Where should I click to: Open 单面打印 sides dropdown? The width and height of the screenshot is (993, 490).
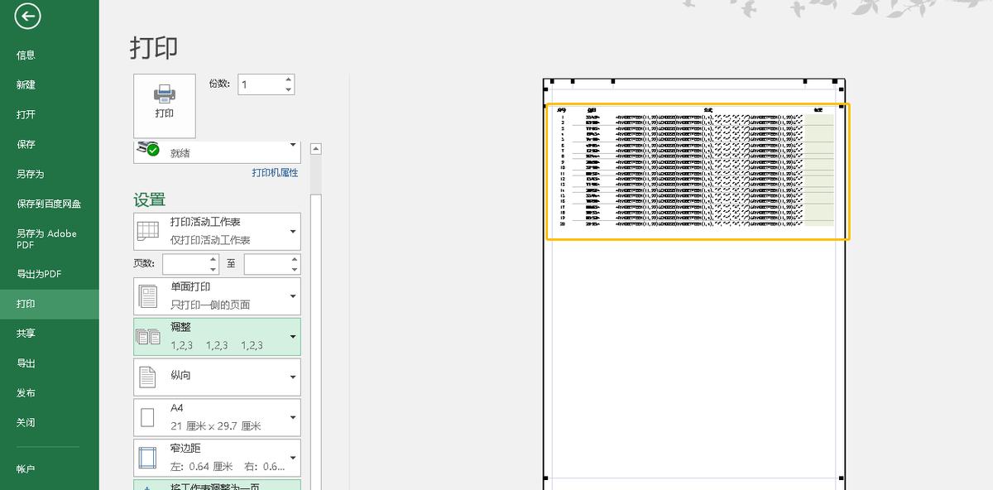click(x=217, y=295)
